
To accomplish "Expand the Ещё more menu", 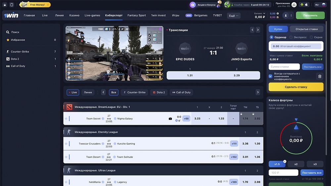I will click(234, 16).
